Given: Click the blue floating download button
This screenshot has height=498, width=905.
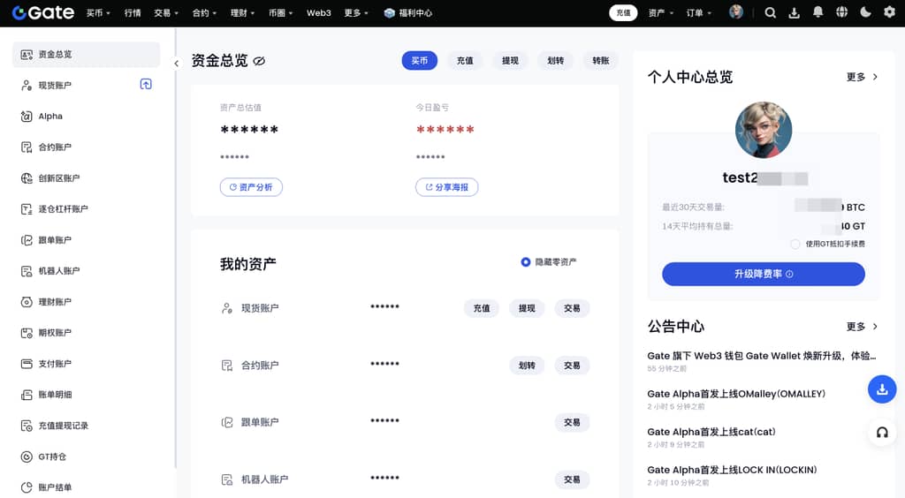Looking at the screenshot, I should pos(881,389).
